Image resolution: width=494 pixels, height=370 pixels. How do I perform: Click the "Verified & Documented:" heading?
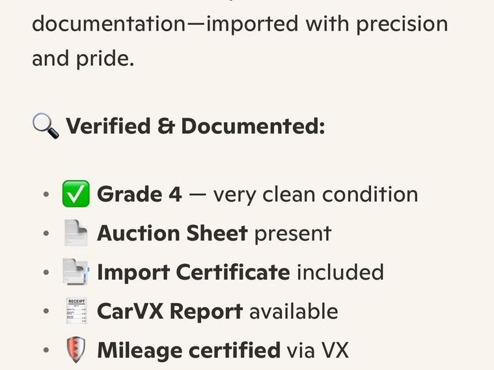[x=195, y=126]
